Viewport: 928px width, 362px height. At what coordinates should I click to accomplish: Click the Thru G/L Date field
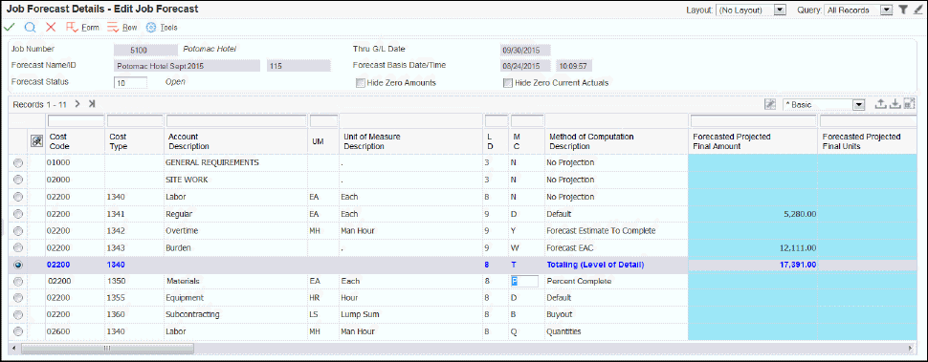click(526, 51)
